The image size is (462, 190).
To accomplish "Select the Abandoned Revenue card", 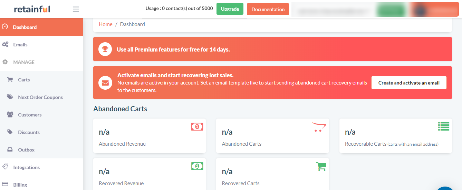I will [150, 136].
